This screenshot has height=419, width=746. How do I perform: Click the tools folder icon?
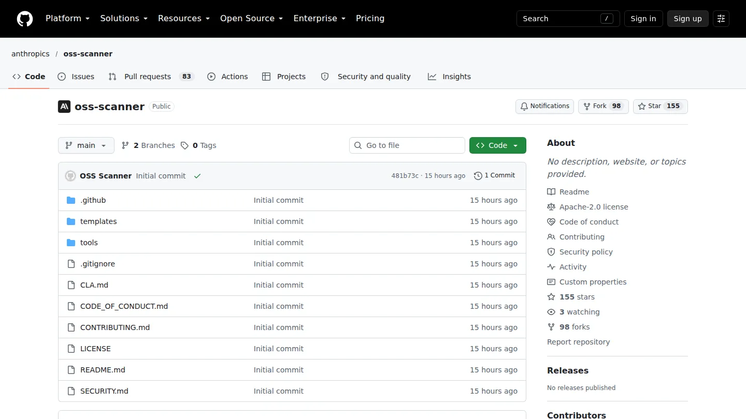pos(71,243)
